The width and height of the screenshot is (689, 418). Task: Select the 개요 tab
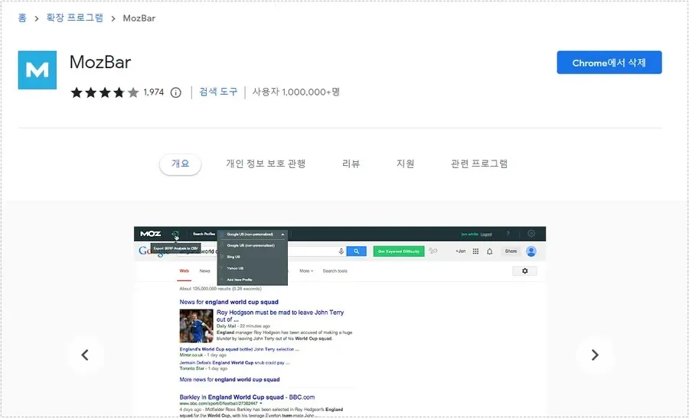coord(180,164)
